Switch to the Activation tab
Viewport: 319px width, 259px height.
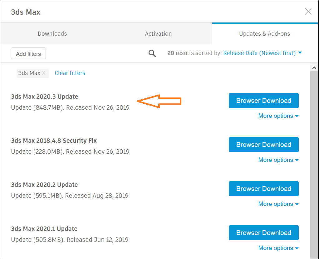[x=158, y=33]
